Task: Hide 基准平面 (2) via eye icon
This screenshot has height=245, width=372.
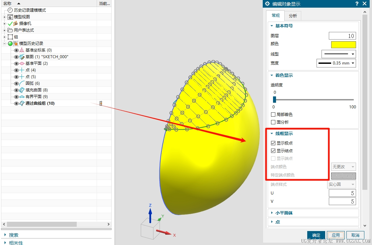Action: pos(16,63)
